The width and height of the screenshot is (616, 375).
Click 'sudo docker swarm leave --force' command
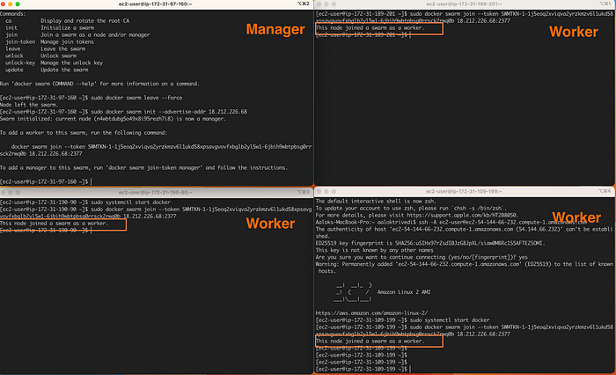[136, 98]
